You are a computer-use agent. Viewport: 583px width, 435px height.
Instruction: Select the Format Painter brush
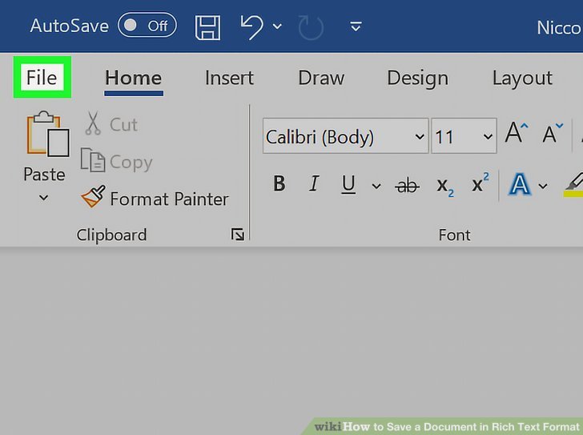click(x=155, y=197)
